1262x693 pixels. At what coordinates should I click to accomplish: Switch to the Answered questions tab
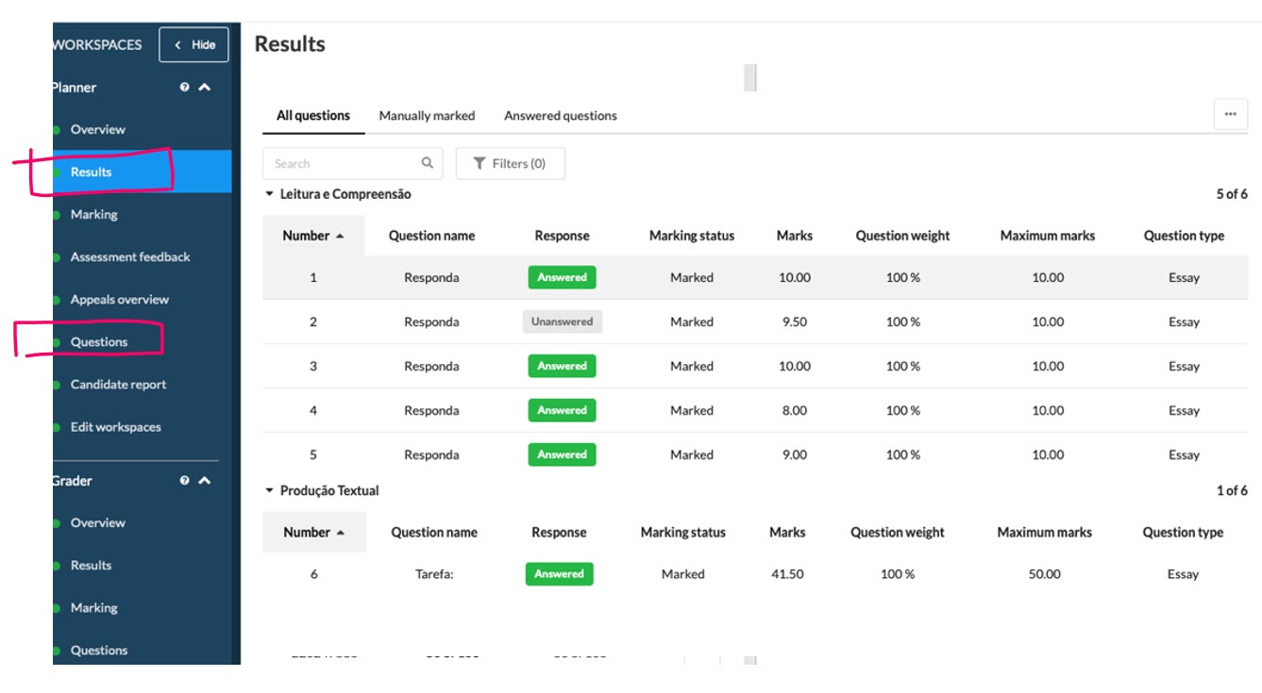(560, 116)
